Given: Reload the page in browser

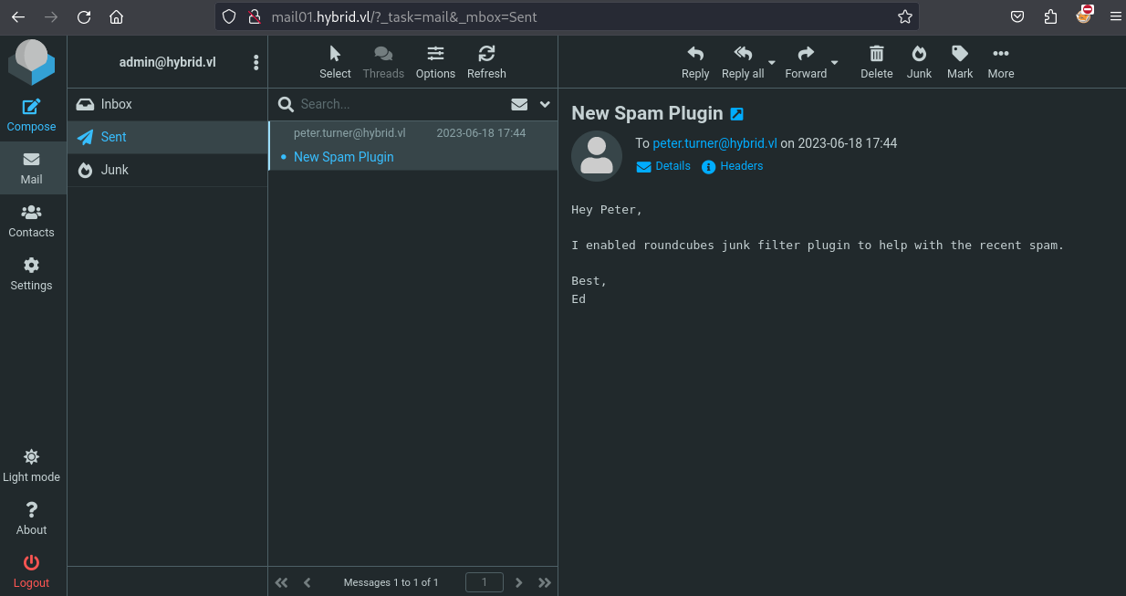Looking at the screenshot, I should (x=84, y=16).
